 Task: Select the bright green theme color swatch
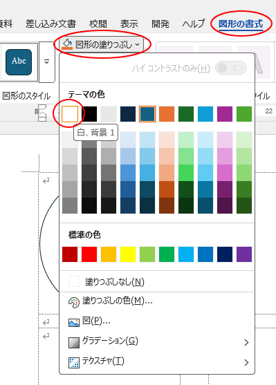tap(244, 114)
